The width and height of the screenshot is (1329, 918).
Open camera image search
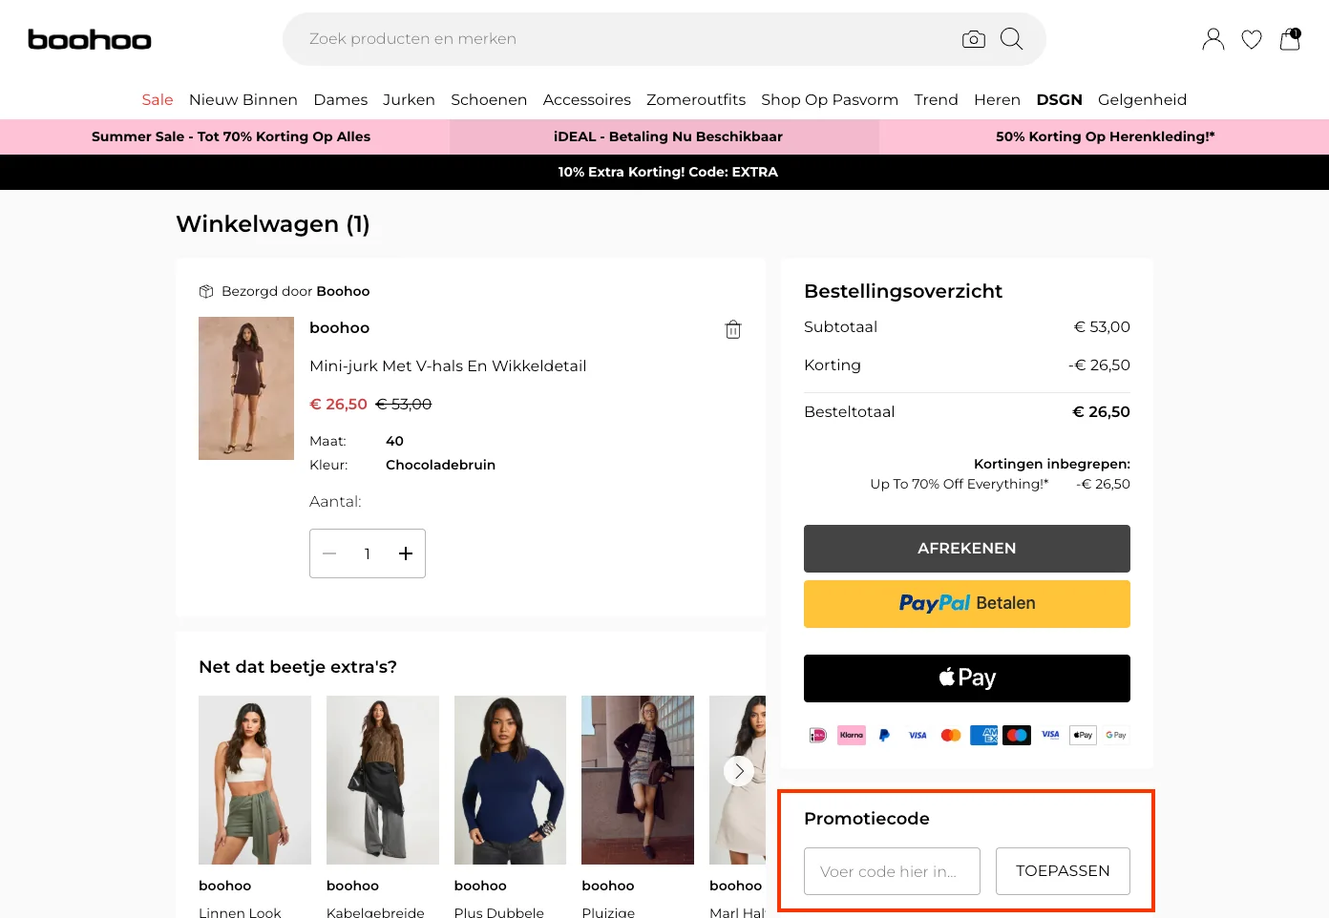point(974,39)
